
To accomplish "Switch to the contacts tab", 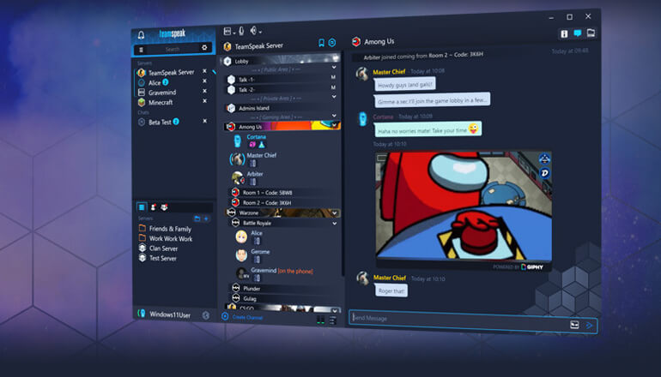I will click(x=154, y=207).
